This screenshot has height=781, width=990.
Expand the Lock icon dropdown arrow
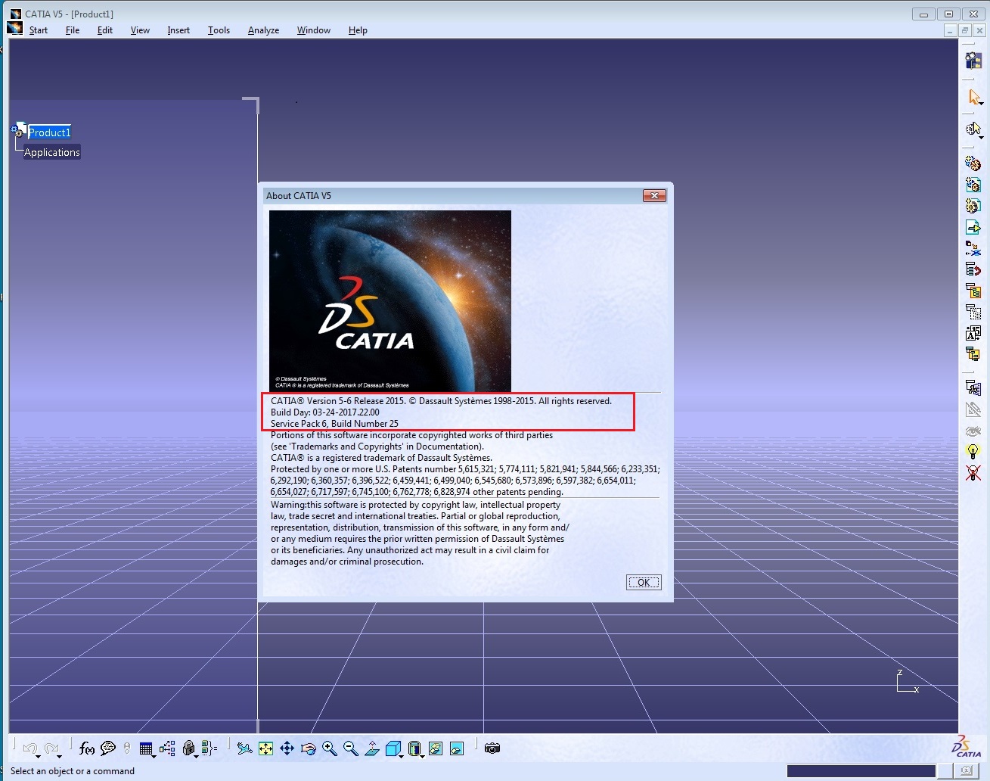[197, 755]
